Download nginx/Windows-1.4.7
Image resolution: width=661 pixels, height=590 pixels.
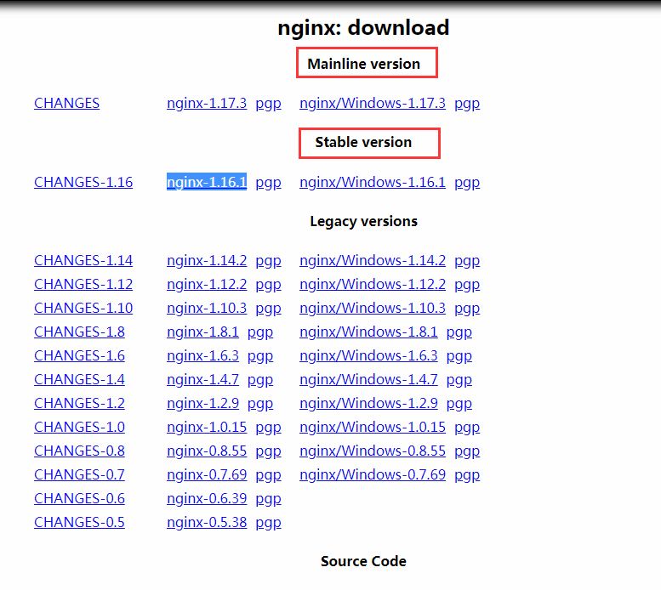pos(368,379)
